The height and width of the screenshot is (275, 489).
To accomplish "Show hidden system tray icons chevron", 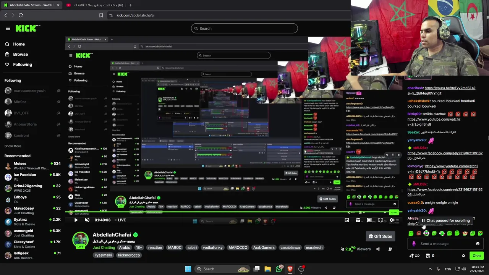I will tap(430, 269).
